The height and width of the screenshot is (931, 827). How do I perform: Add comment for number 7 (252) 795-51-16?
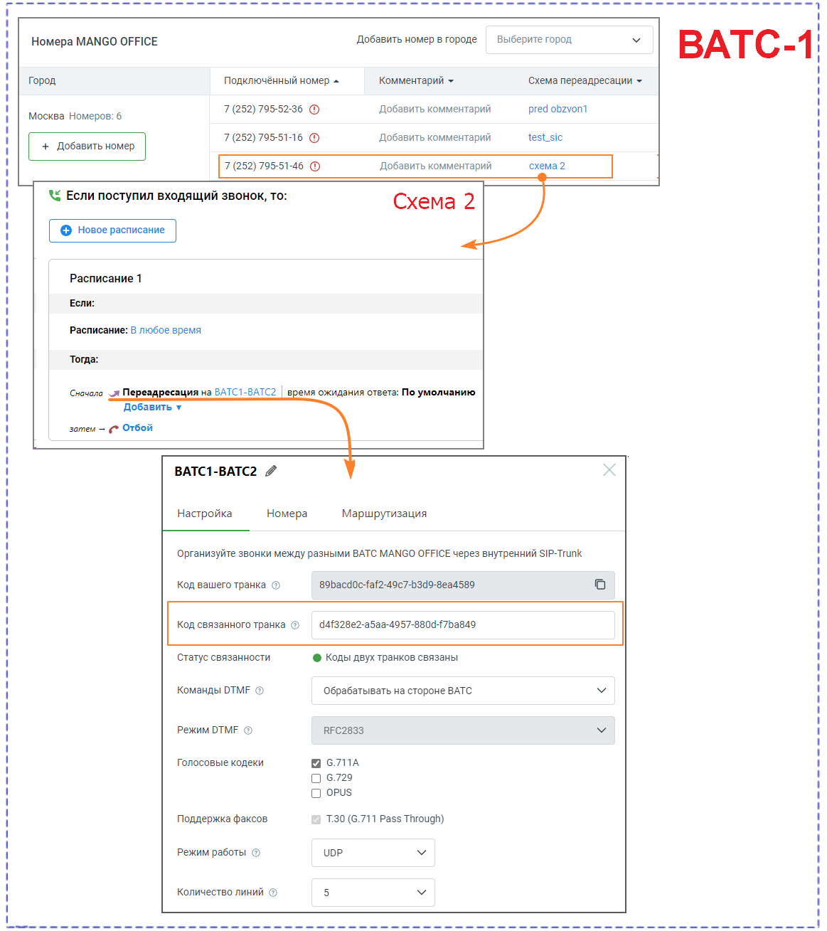click(x=435, y=138)
